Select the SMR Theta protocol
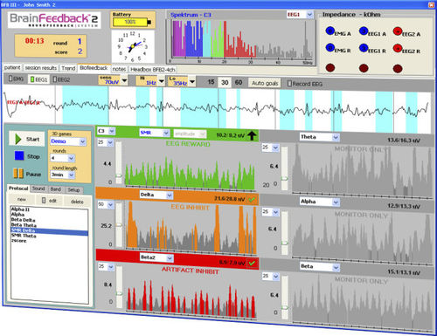Image resolution: width=437 pixels, height=336 pixels. tap(24, 236)
